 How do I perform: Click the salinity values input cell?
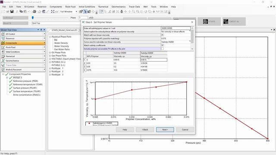[x=176, y=28]
